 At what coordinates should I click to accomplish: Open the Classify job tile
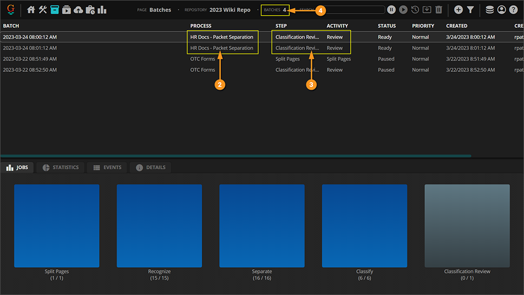(x=364, y=226)
